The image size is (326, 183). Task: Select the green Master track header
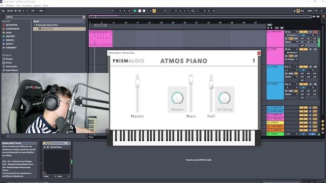pyautogui.click(x=276, y=134)
